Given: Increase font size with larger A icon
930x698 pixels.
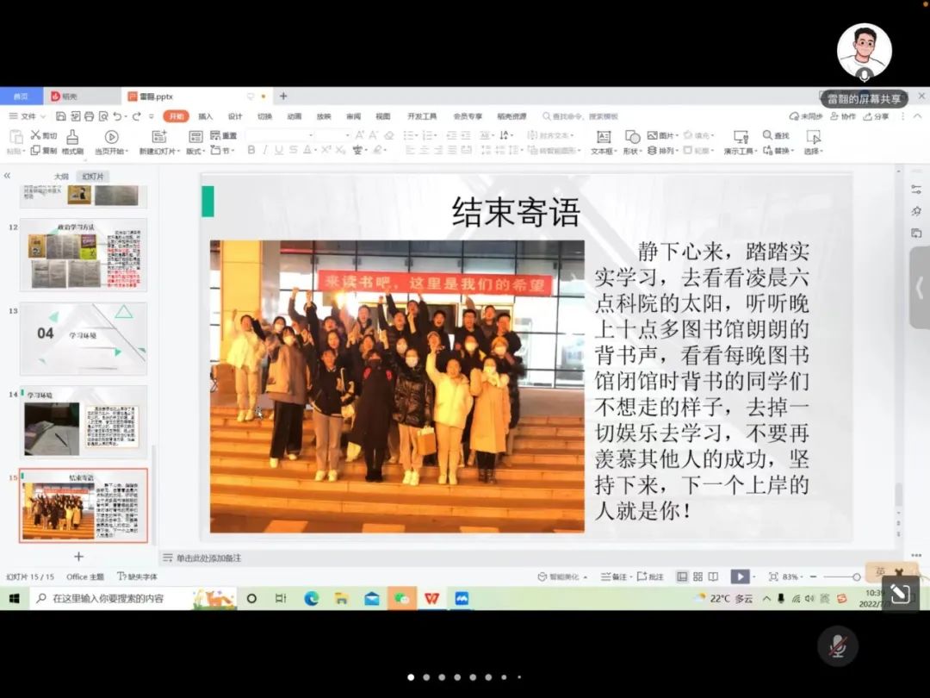Looking at the screenshot, I should coord(359,135).
